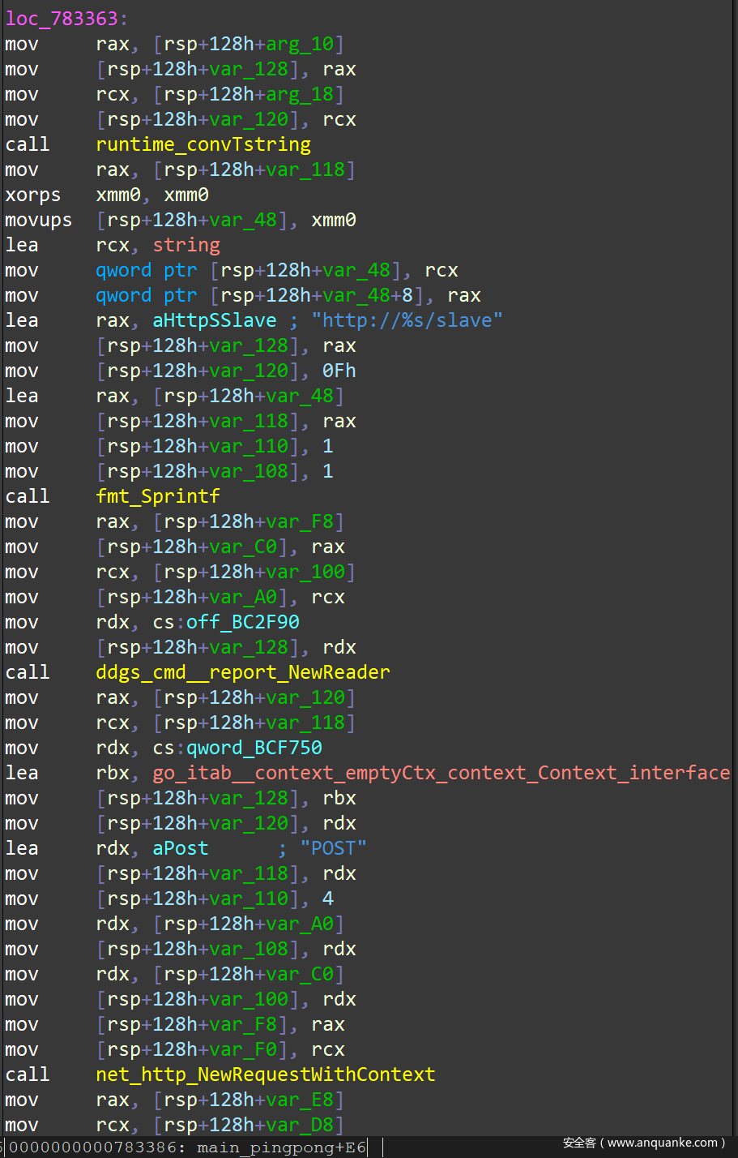Screen dimensions: 738x1158
Task: Click go_itab context_emptyCtx interface symbol
Action: (x=441, y=773)
